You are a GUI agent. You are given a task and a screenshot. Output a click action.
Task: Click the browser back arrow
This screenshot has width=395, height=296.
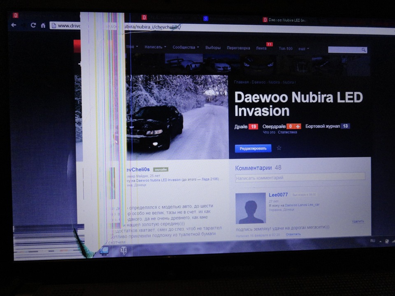(14, 25)
